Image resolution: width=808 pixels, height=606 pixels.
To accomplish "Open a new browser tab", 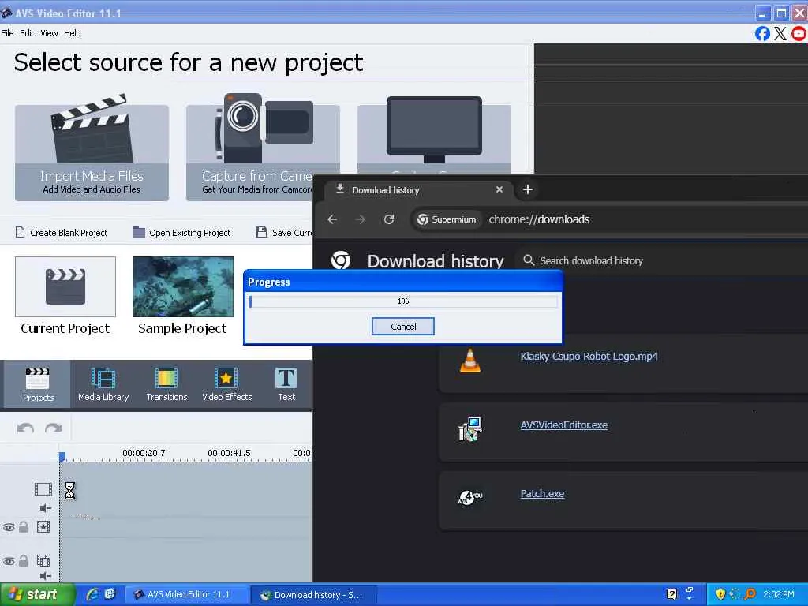I will point(527,189).
